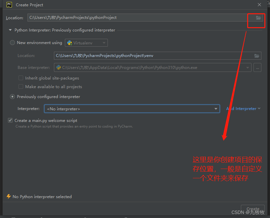270x218 pixels.
Task: Click the Create button
Action: tap(252, 209)
